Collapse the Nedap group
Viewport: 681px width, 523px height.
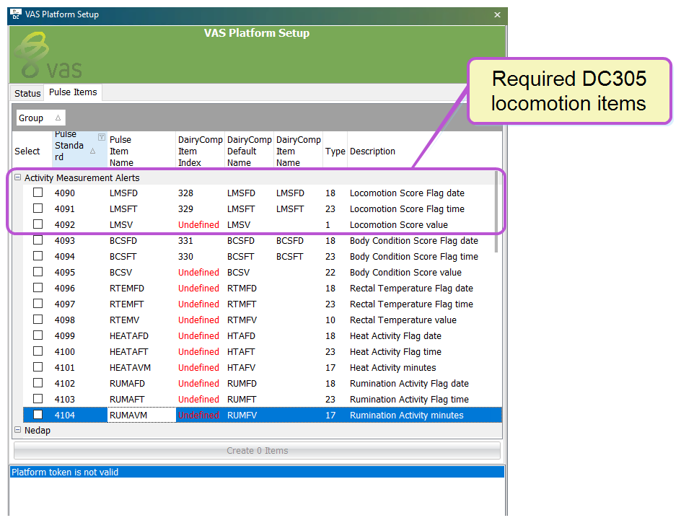tap(18, 430)
